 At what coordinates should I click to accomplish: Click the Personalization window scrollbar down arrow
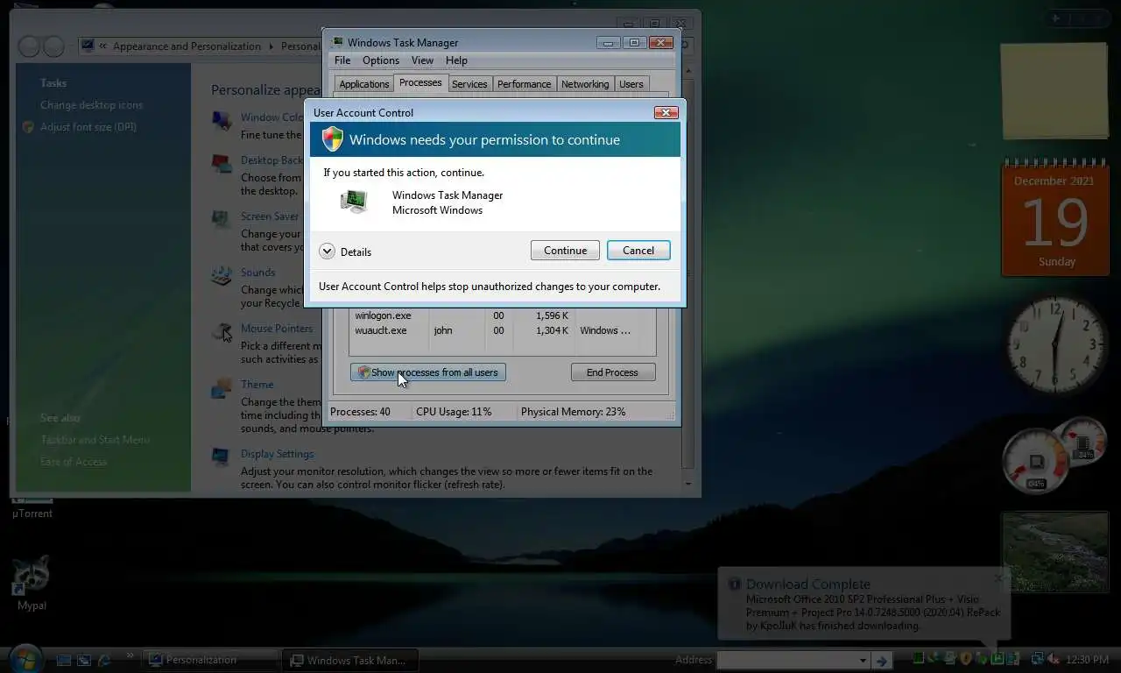pos(687,484)
